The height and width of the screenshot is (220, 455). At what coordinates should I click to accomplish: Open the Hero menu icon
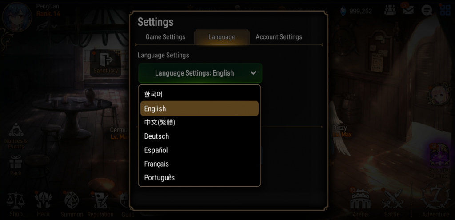point(43,200)
